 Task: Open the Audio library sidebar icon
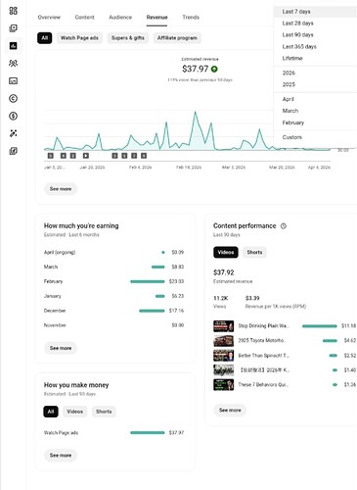coord(13,151)
